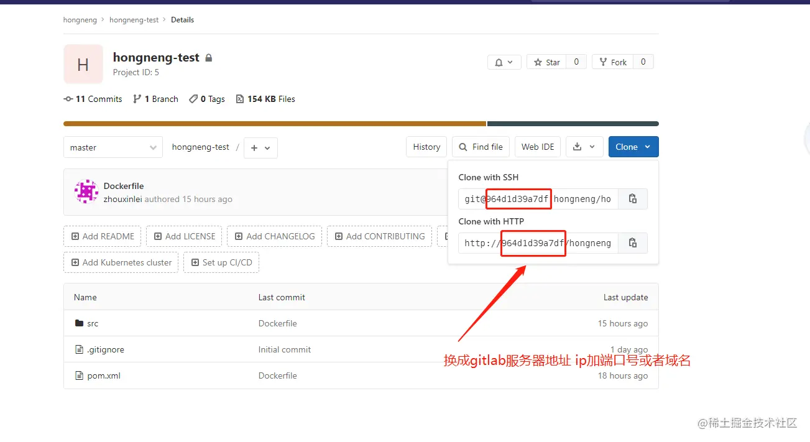This screenshot has width=810, height=442.
Task: Open the pom.xml file
Action: coord(104,375)
